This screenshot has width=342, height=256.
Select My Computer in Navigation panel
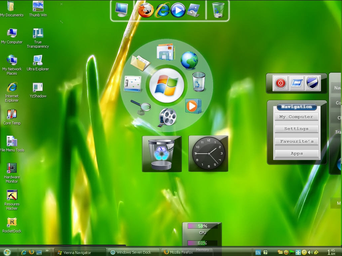[x=296, y=117]
